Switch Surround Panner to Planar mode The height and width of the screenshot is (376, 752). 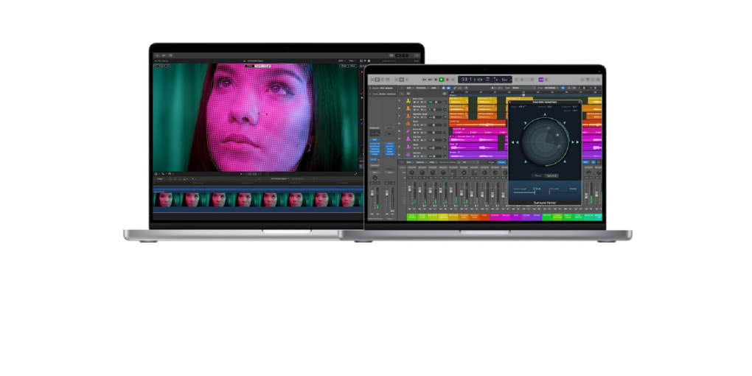[x=539, y=175]
